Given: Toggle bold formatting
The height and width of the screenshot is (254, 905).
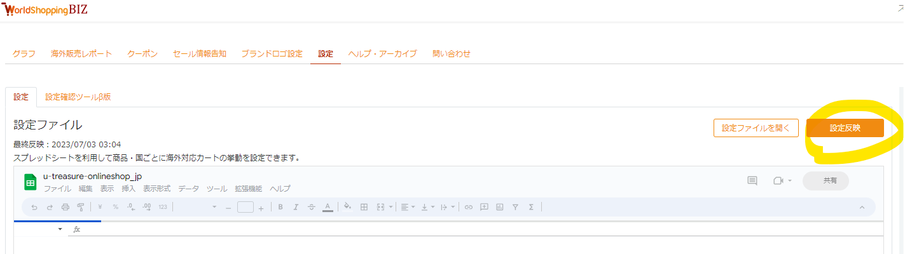Looking at the screenshot, I should click(x=280, y=207).
